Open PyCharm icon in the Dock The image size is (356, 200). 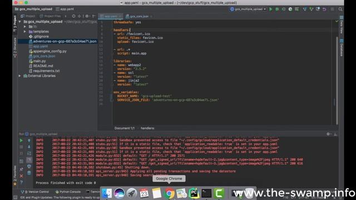pos(194,193)
